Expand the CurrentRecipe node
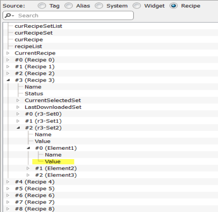This screenshot has width=218, height=212. click(x=8, y=53)
